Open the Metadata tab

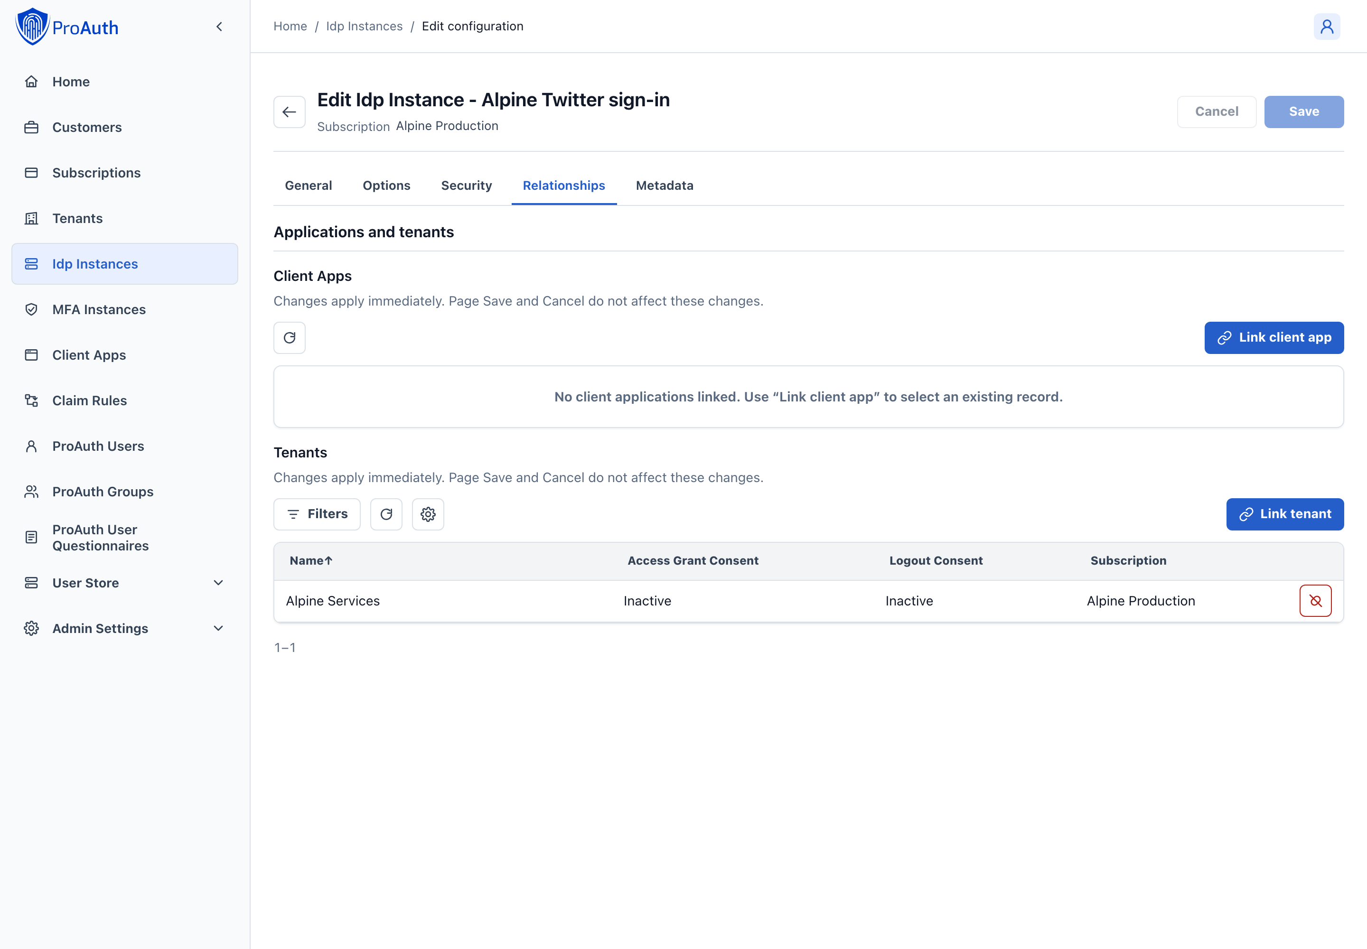(x=665, y=186)
